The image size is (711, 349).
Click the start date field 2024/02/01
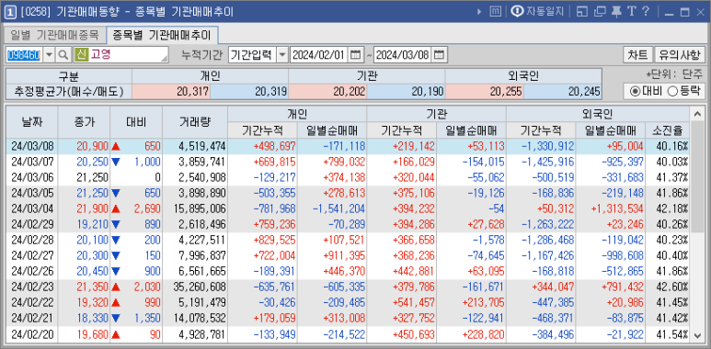click(319, 55)
